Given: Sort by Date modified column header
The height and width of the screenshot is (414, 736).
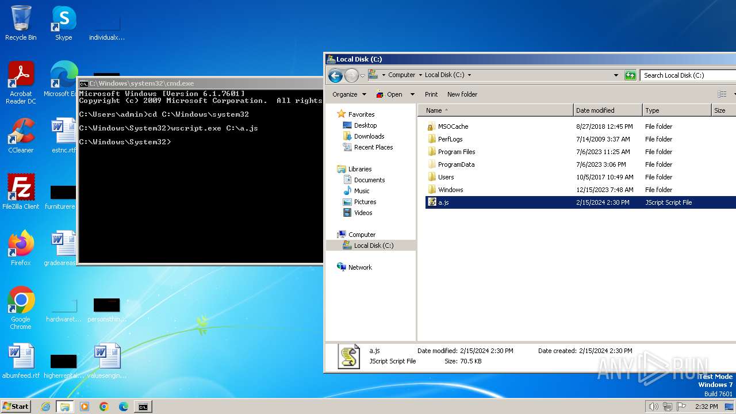Looking at the screenshot, I should 608,110.
